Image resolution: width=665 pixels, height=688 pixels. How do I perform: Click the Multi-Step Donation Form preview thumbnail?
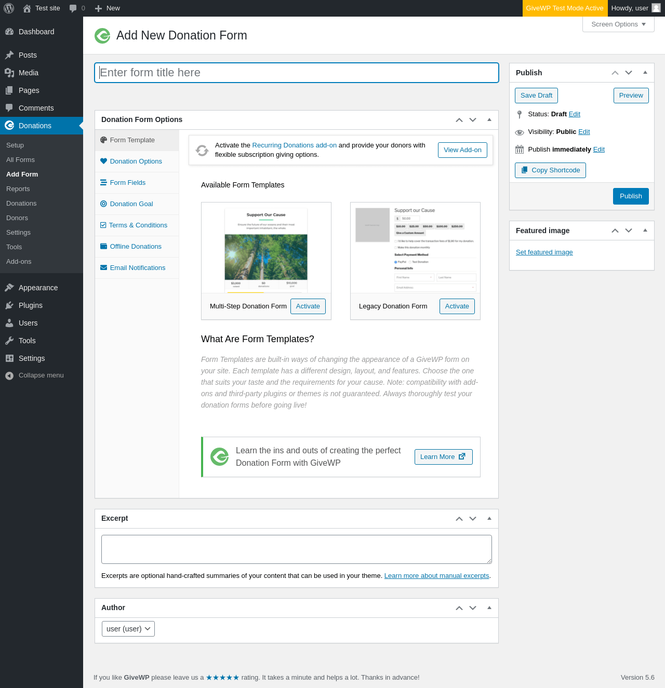tap(266, 248)
